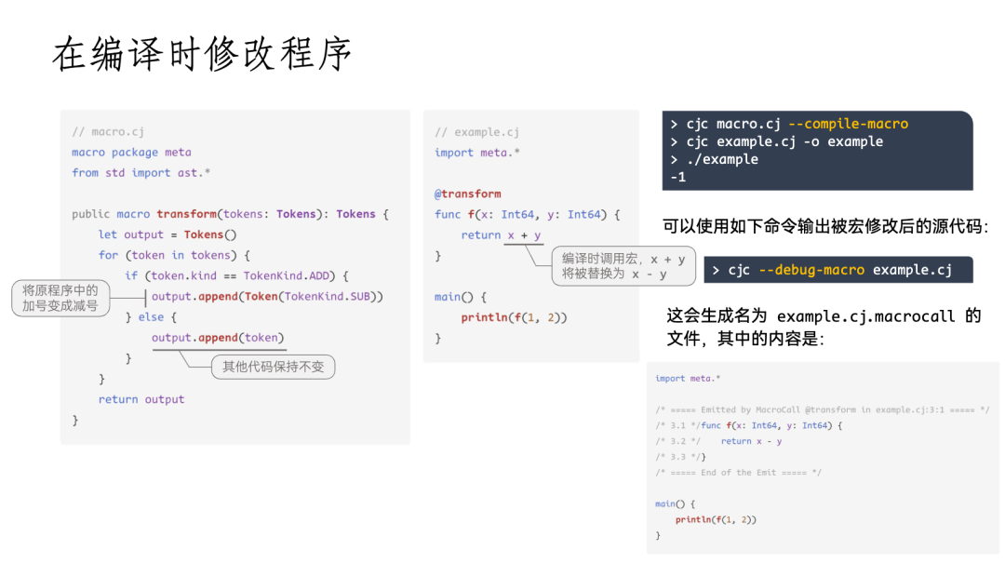The width and height of the screenshot is (1005, 576).
Task: Click the cjc example.cj -o example command
Action: click(786, 141)
